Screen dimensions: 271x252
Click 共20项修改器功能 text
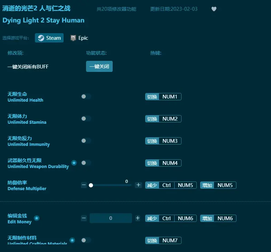(x=116, y=9)
